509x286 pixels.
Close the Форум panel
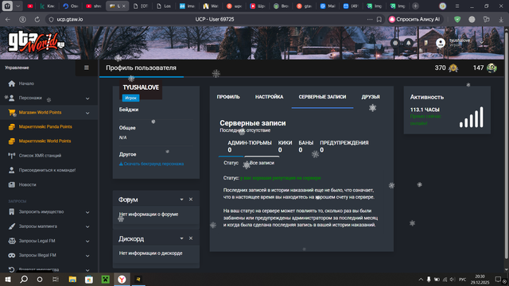click(191, 199)
